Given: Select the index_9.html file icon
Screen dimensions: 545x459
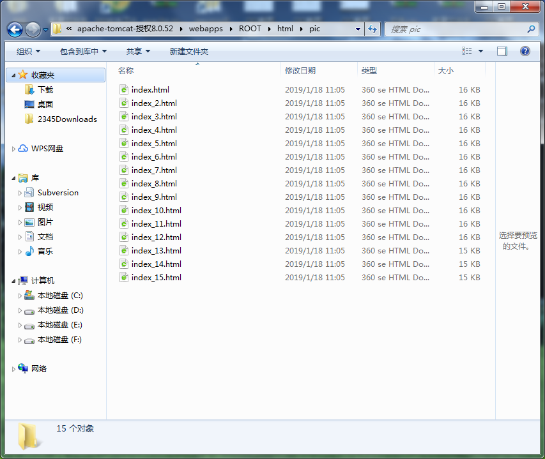Looking at the screenshot, I should [x=124, y=197].
